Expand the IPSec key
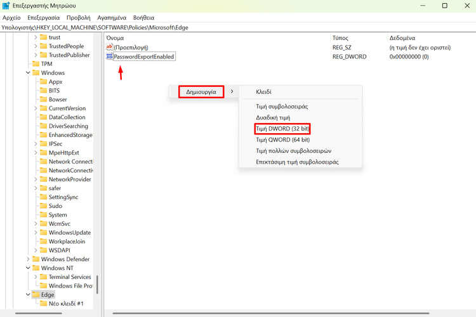 click(x=36, y=144)
